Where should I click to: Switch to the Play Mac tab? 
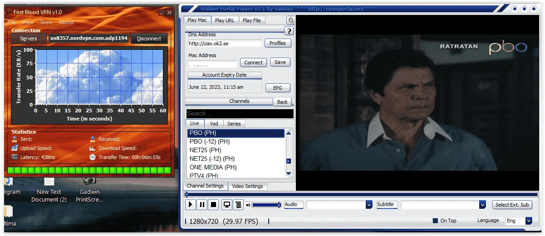click(x=197, y=20)
